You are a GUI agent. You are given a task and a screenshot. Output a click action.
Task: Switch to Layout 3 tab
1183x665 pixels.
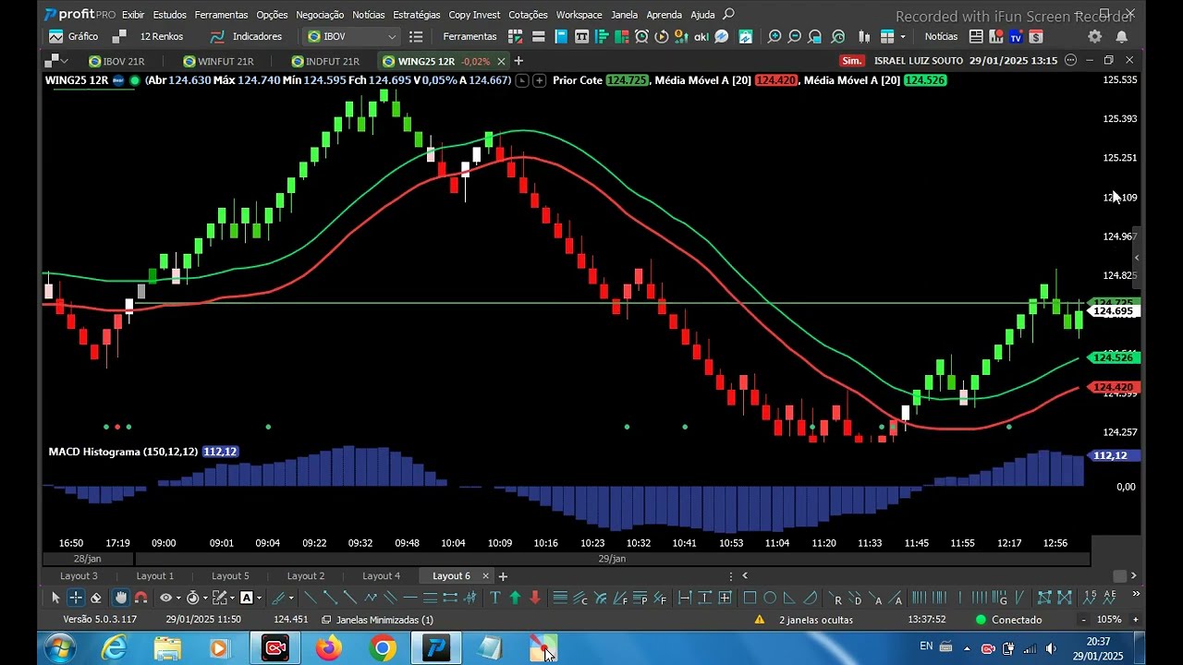pyautogui.click(x=79, y=575)
